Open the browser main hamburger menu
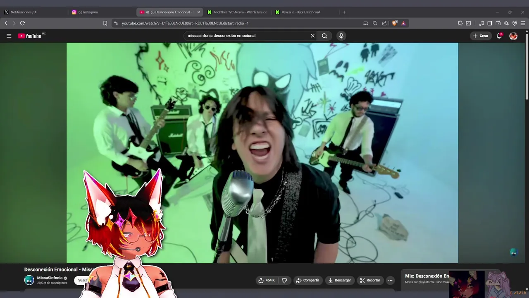529x298 pixels. click(523, 23)
